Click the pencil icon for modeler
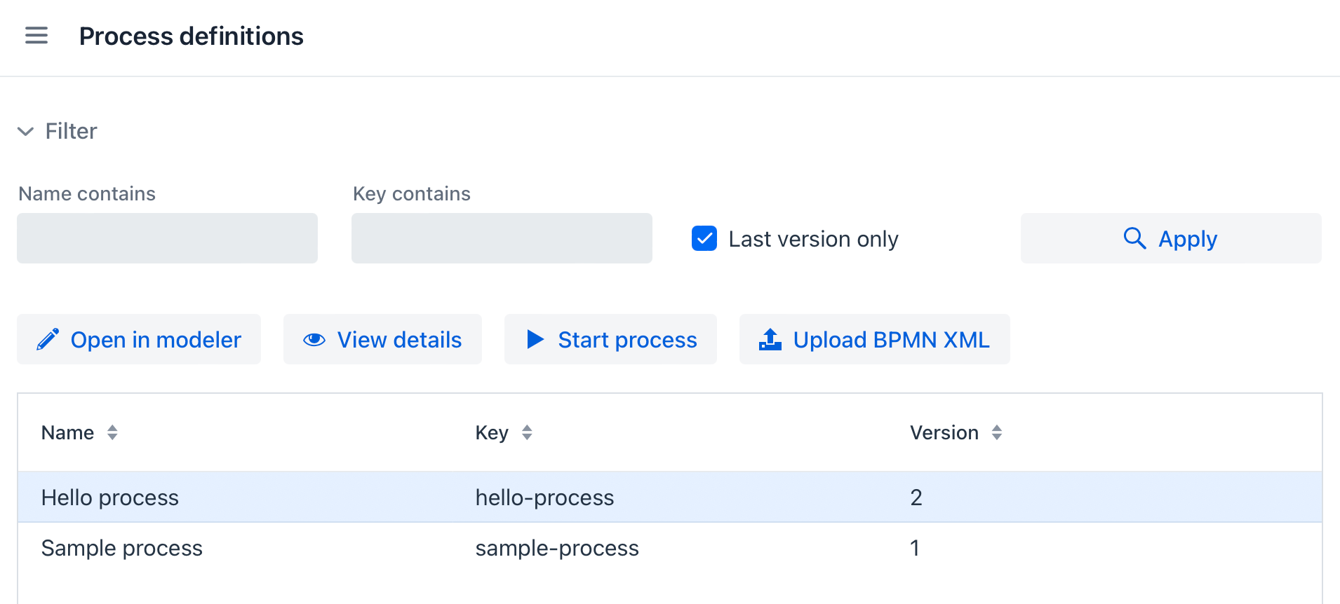The width and height of the screenshot is (1340, 604). click(48, 340)
